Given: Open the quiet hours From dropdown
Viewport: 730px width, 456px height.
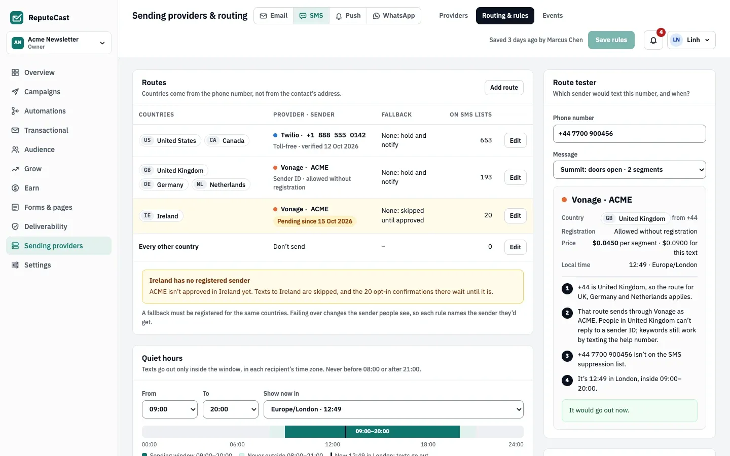Looking at the screenshot, I should tap(170, 409).
